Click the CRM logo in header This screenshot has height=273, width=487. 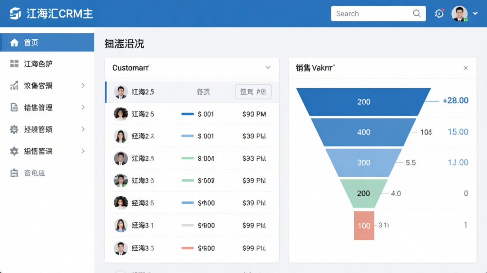[x=15, y=13]
